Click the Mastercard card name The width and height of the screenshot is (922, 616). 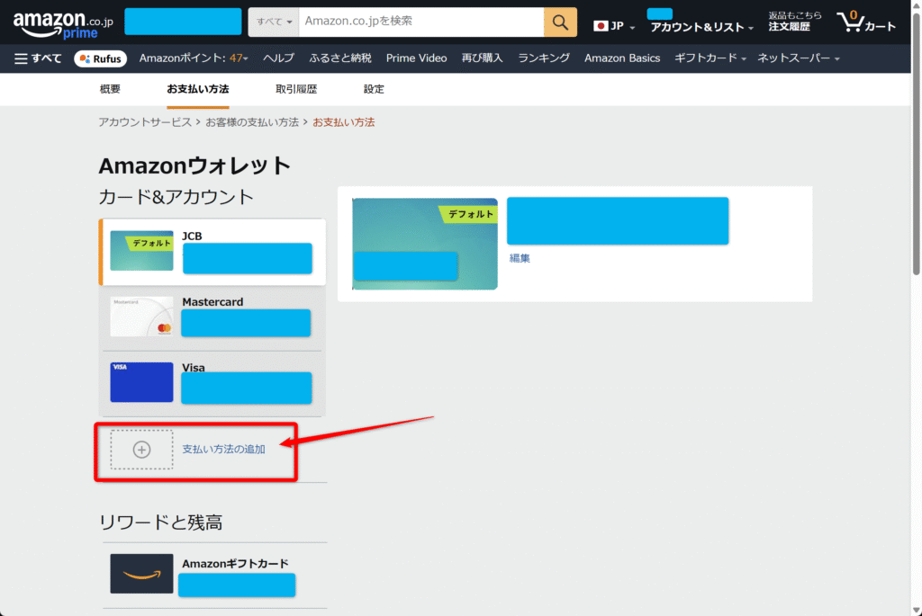[x=212, y=302]
